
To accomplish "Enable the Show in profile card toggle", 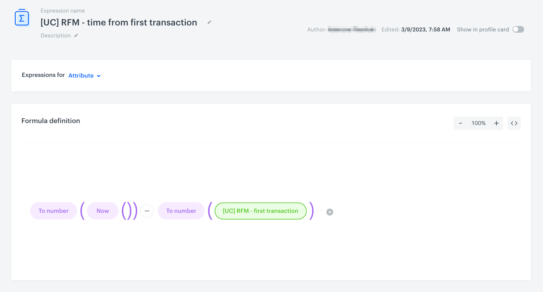I will point(518,29).
